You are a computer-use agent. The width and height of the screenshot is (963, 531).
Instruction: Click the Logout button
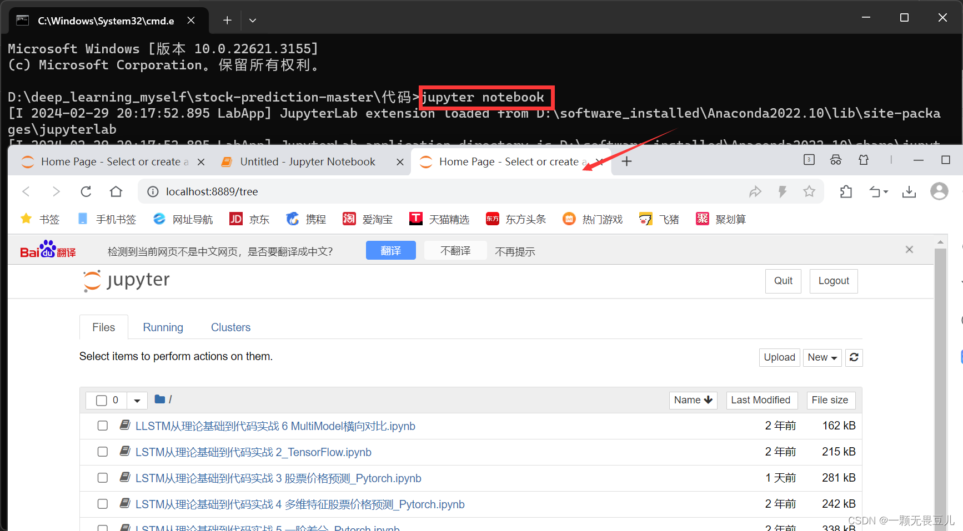pos(833,281)
